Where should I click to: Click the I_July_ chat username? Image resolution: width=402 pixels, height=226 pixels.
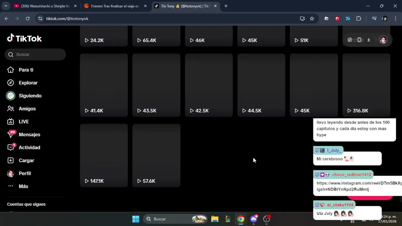pyautogui.click(x=334, y=150)
